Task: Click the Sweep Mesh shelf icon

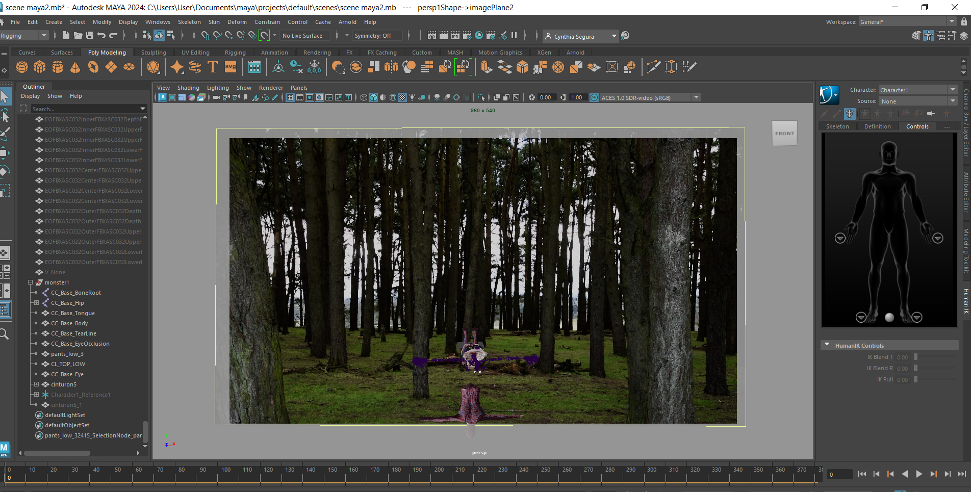Action: coord(195,67)
